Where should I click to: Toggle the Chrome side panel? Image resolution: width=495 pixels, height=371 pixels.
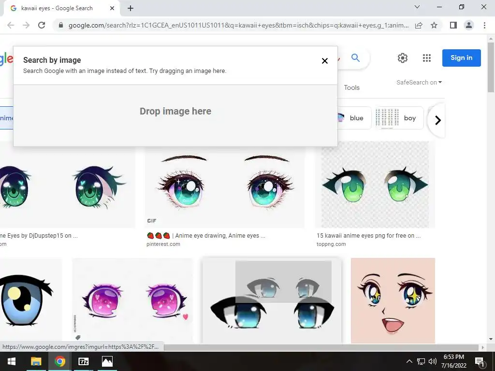click(x=453, y=25)
